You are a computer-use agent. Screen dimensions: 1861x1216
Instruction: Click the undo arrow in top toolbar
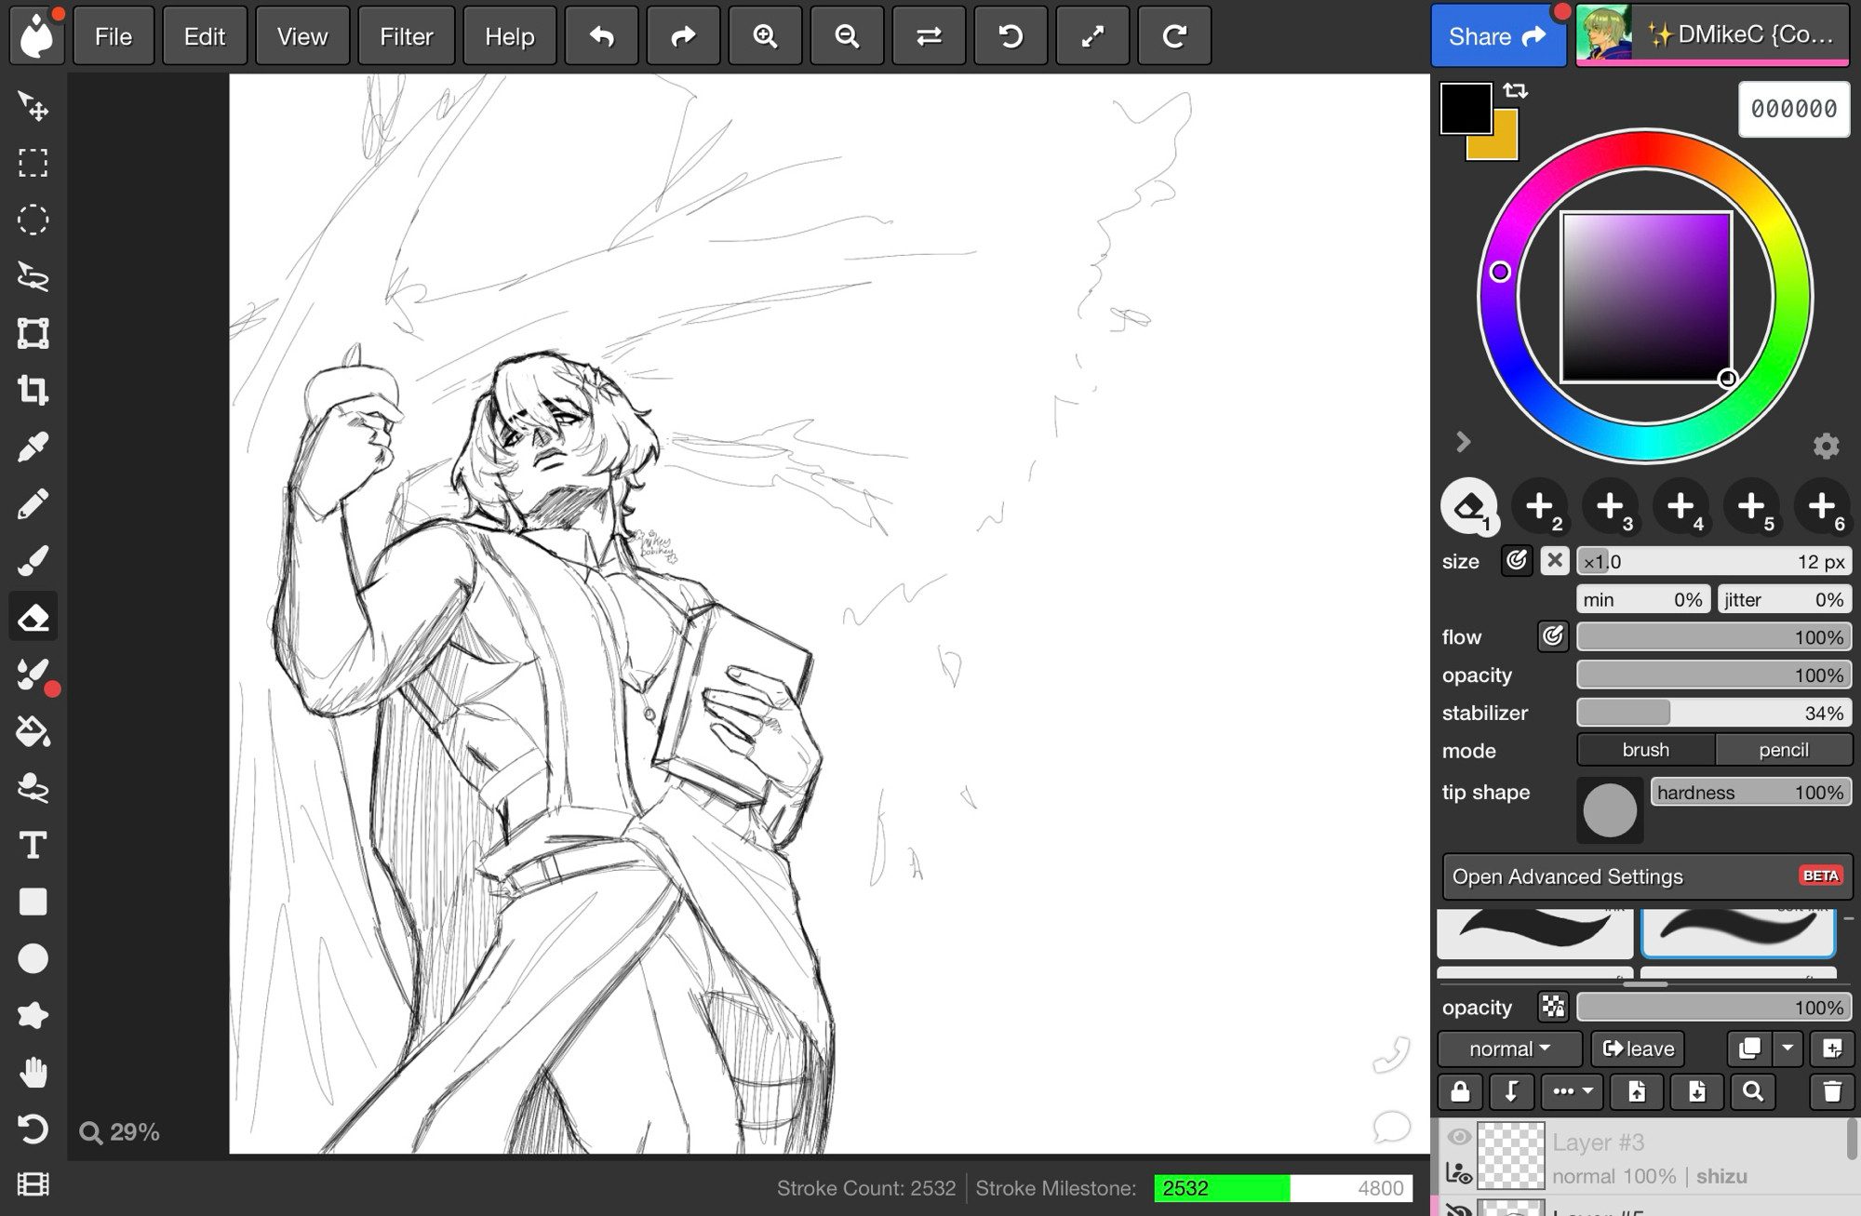pyautogui.click(x=602, y=36)
